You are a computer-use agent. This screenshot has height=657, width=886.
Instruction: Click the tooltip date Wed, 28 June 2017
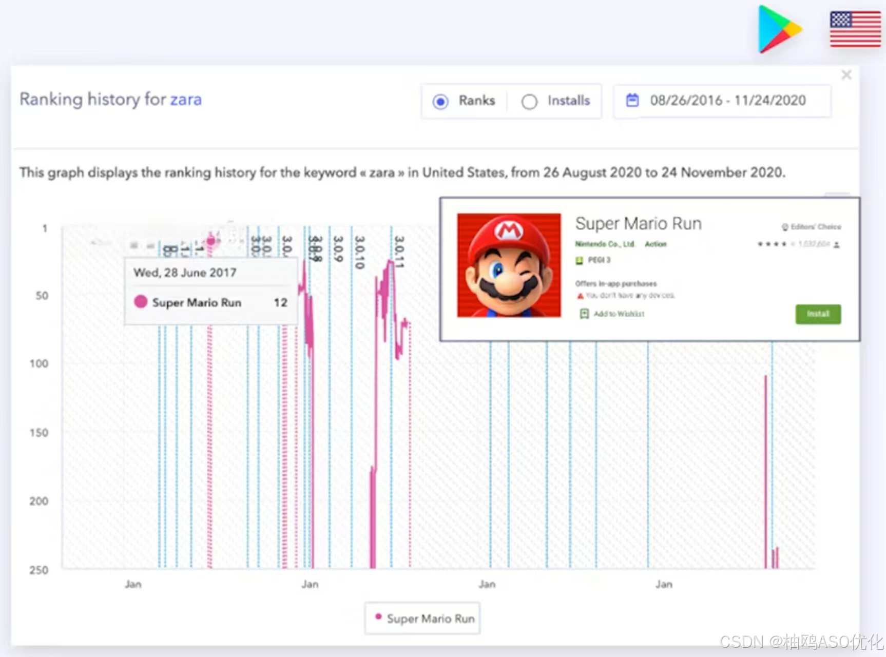point(185,273)
